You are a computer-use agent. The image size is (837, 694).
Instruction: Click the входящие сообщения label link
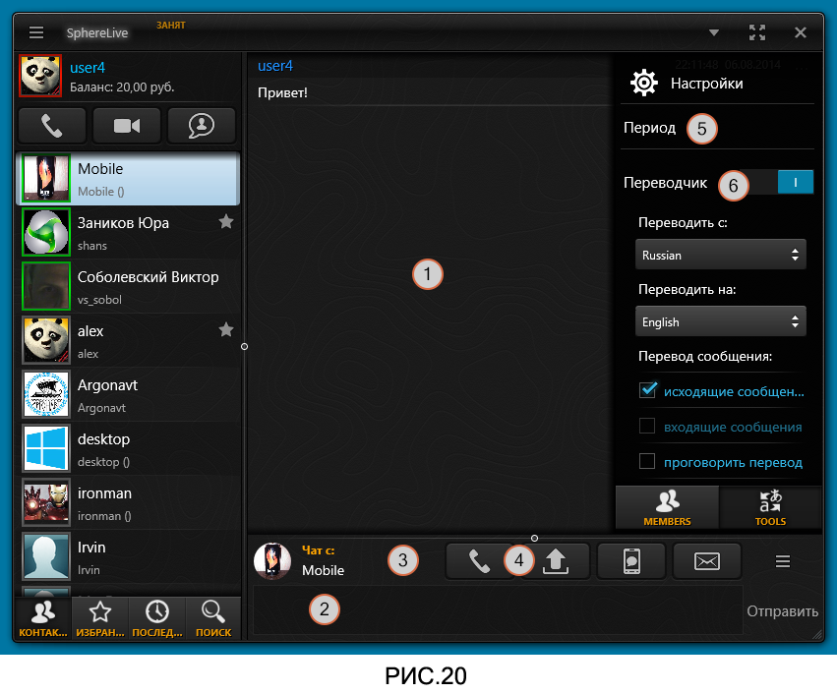(x=733, y=427)
